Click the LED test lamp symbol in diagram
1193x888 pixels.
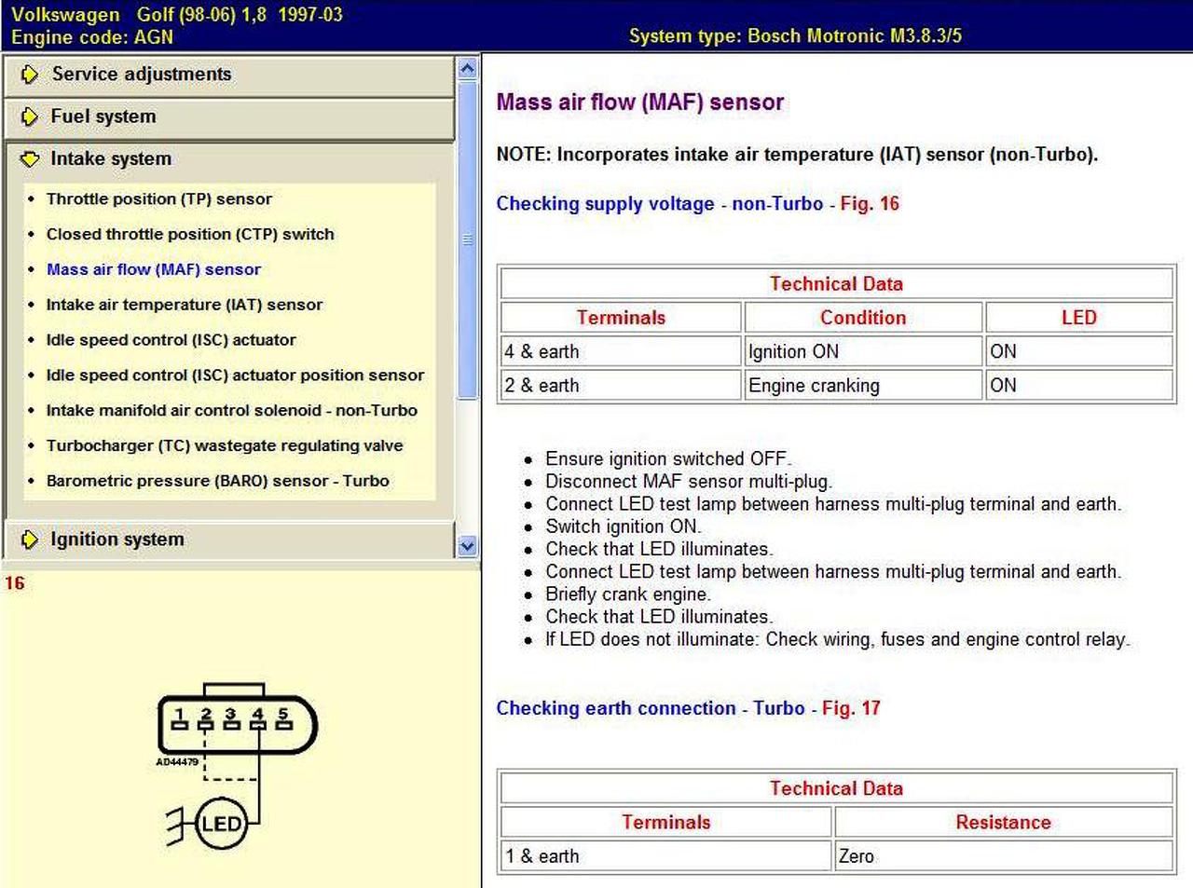221,824
